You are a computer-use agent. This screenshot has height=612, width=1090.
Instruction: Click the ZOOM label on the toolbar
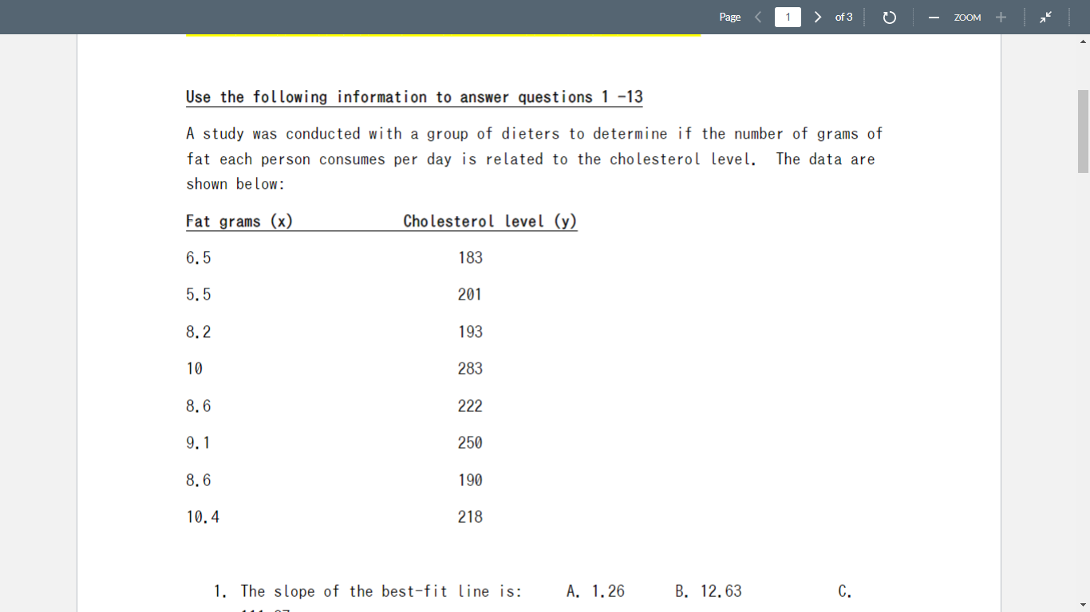pyautogui.click(x=967, y=17)
